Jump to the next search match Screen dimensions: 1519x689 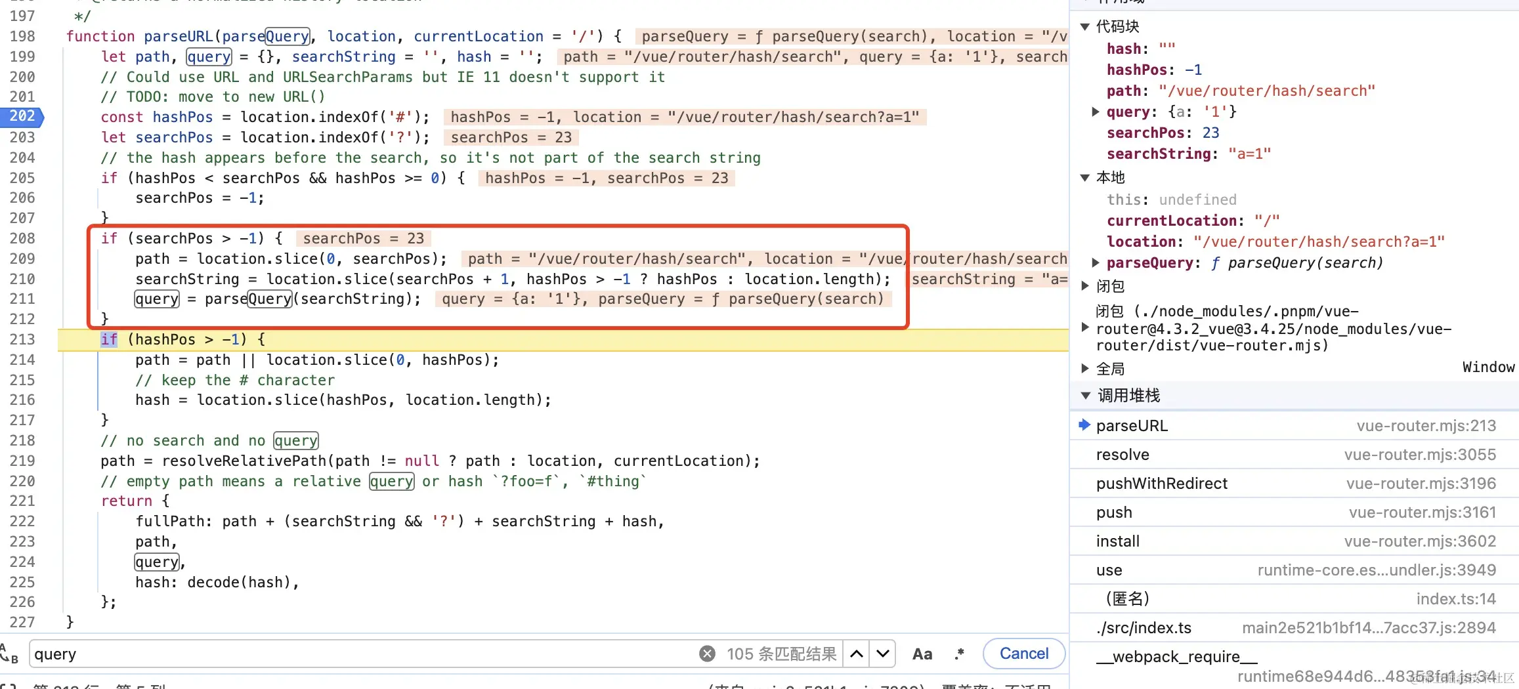coord(883,654)
